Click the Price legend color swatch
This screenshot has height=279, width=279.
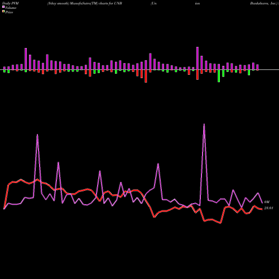tap(3, 12)
